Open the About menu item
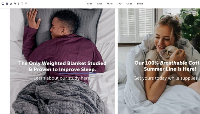 click(110, 4)
